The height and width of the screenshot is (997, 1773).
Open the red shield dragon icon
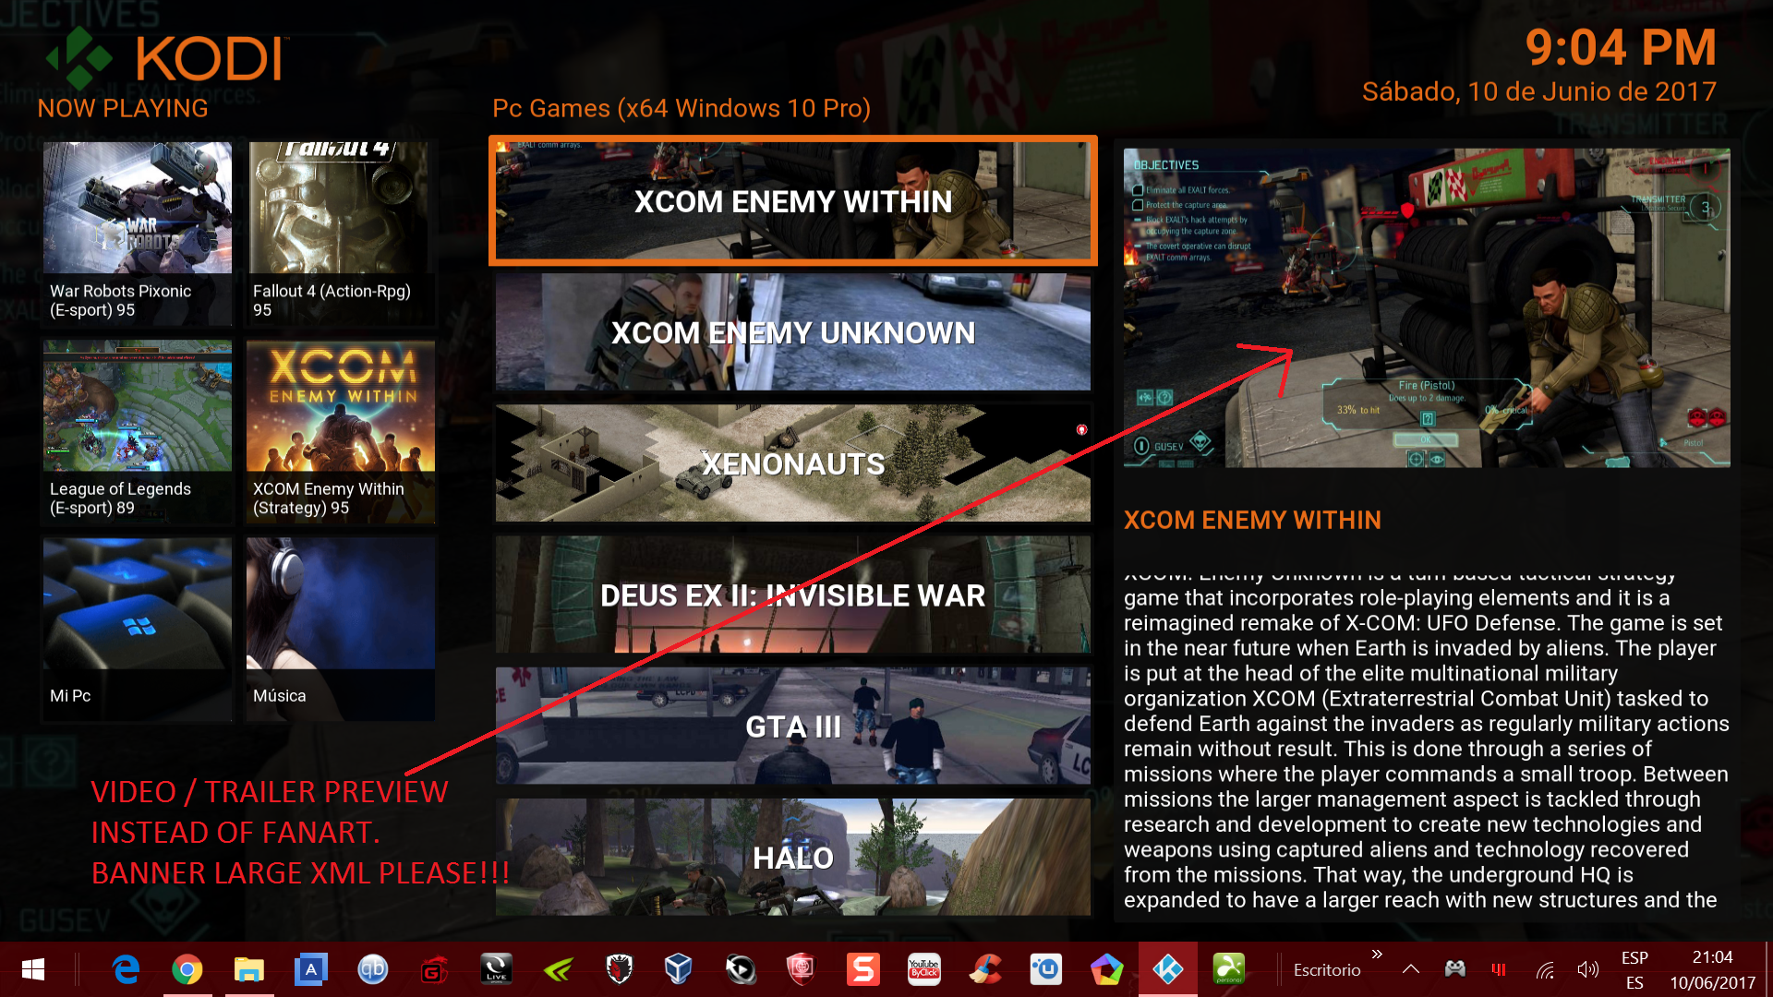point(802,969)
